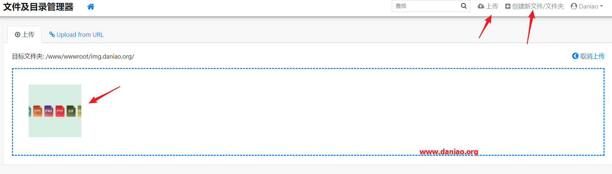The width and height of the screenshot is (612, 174).
Task: Click the back arrow icon beside 取消上传
Action: [x=575, y=56]
